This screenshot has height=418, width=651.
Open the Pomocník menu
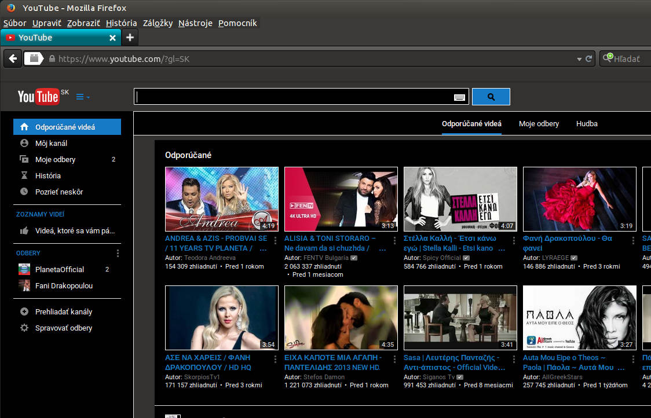point(237,23)
